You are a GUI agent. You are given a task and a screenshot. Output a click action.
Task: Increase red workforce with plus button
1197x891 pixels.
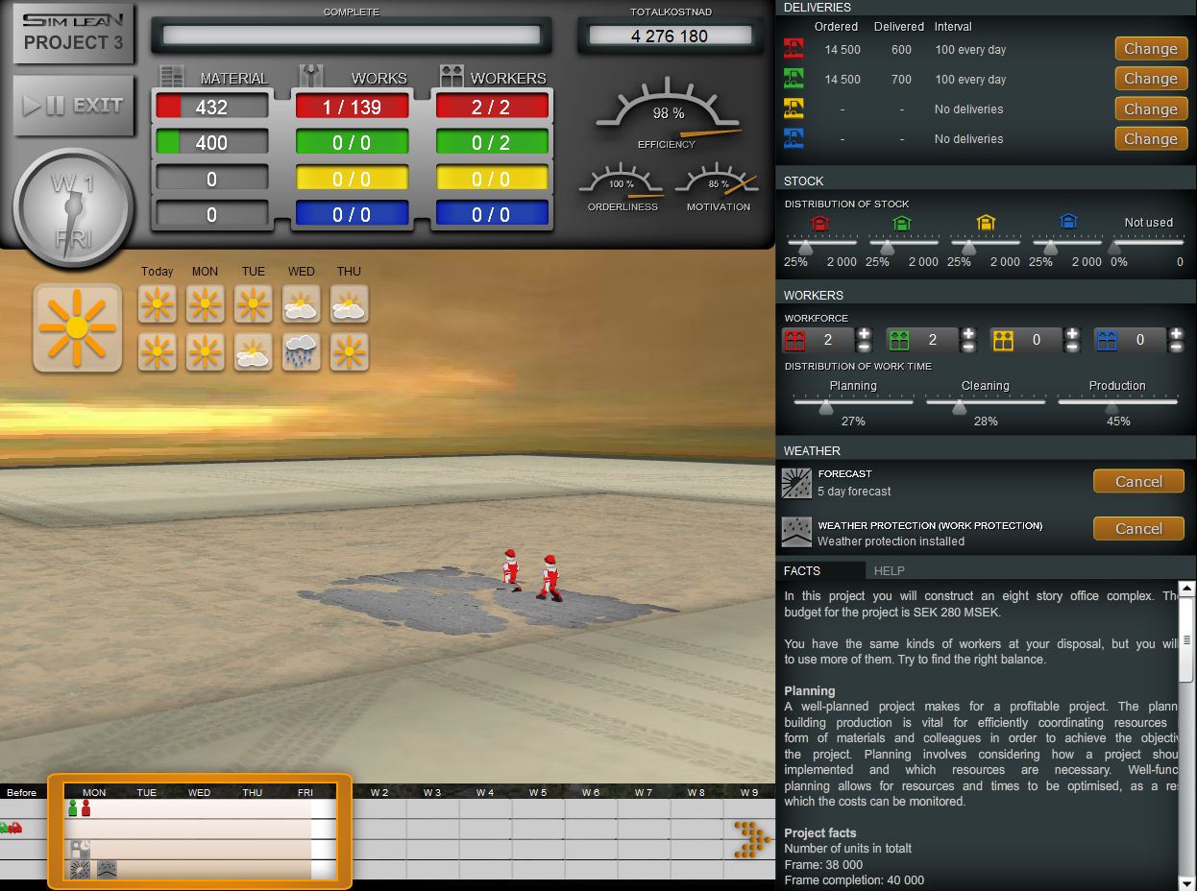coord(864,334)
